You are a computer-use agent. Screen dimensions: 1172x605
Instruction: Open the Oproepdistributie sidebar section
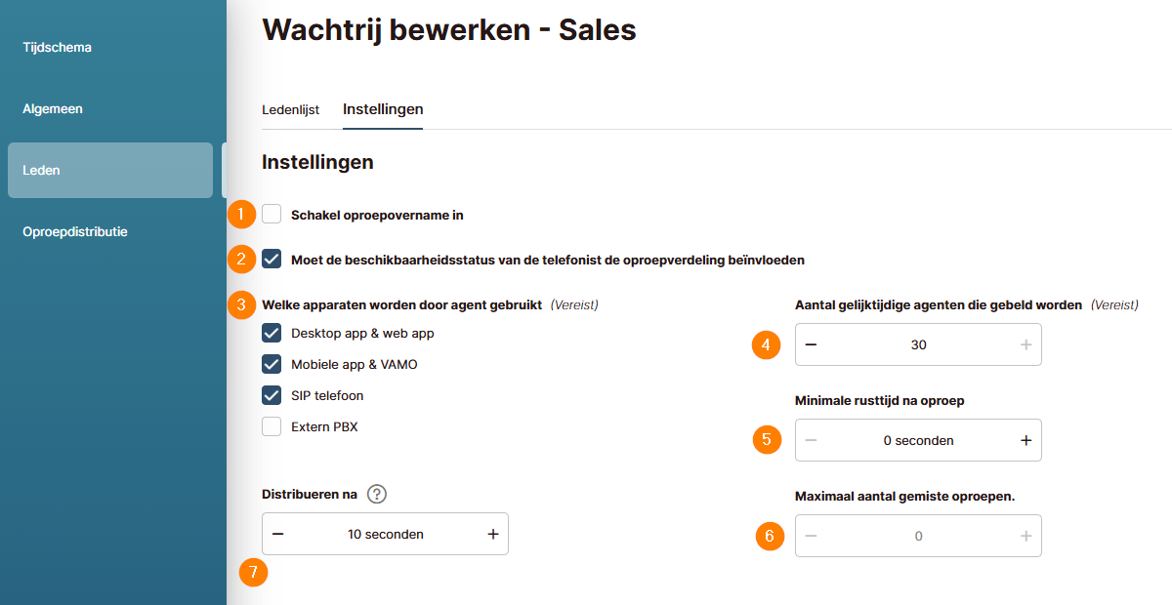coord(75,232)
